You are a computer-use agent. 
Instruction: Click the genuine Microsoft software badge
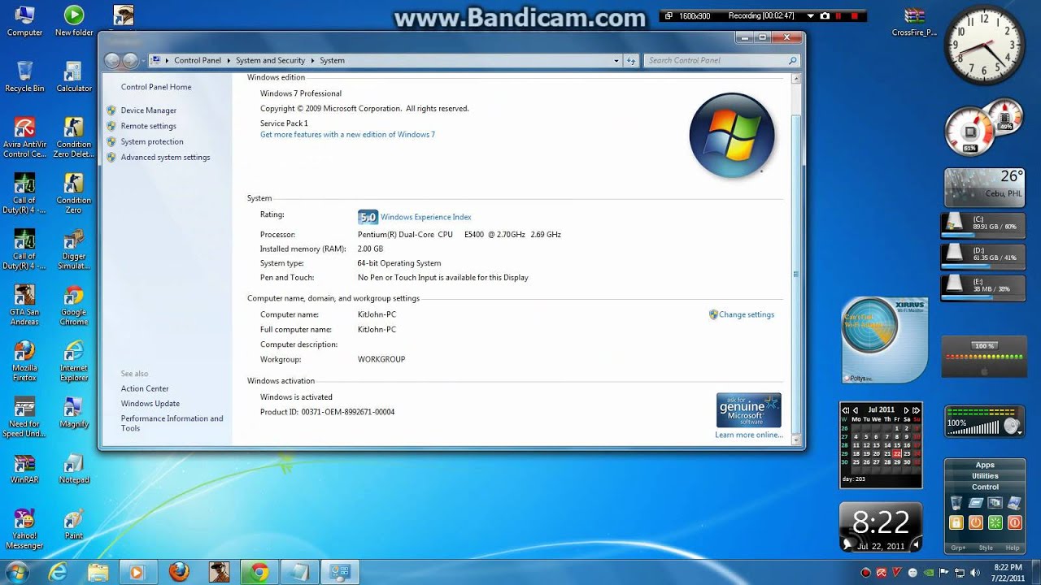(x=748, y=409)
